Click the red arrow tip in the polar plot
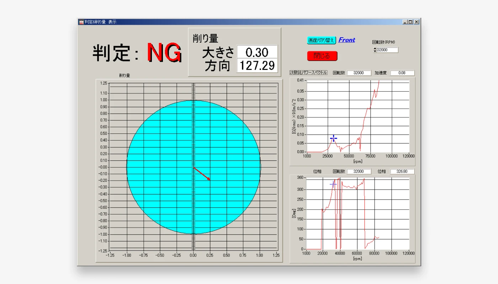This screenshot has height=284, width=498. 209,179
